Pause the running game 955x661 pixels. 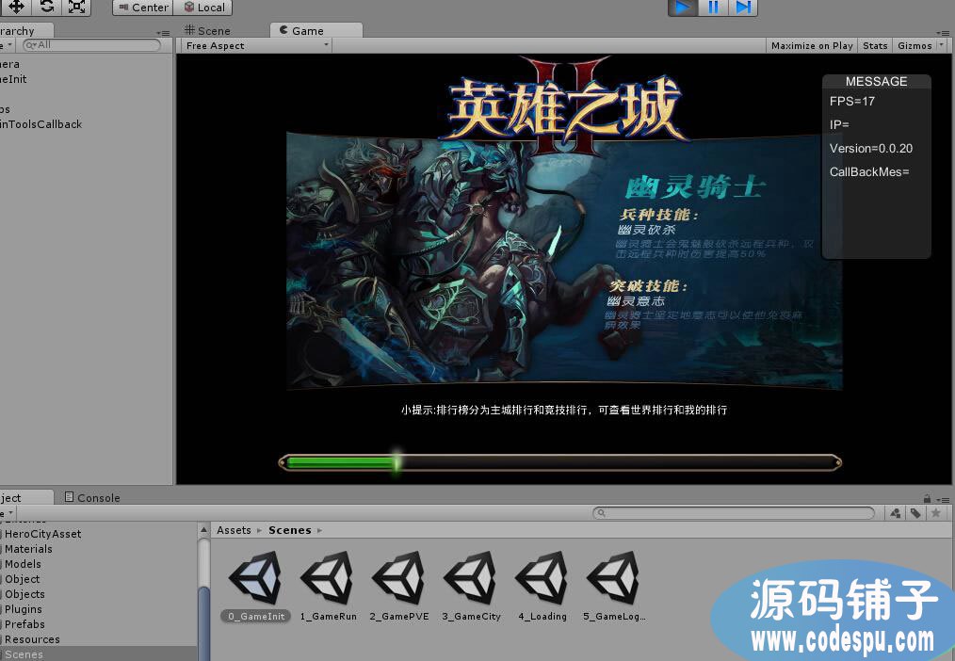click(713, 8)
